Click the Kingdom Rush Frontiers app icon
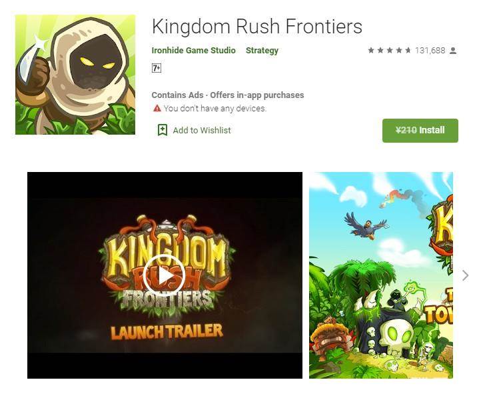The height and width of the screenshot is (402, 477). pyautogui.click(x=75, y=75)
